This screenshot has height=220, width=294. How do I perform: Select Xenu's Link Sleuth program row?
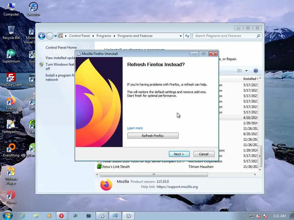[x=177, y=167]
